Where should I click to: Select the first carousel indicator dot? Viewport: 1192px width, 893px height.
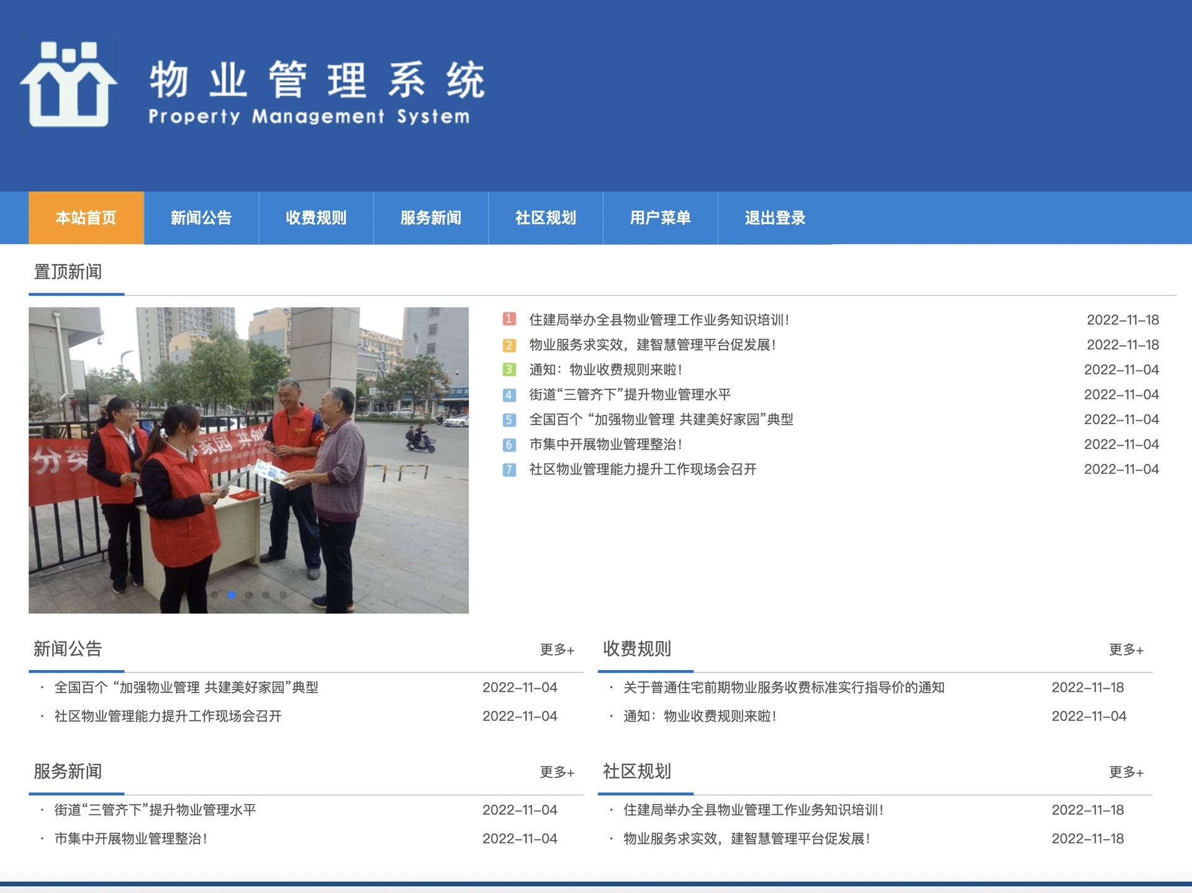pos(214,595)
